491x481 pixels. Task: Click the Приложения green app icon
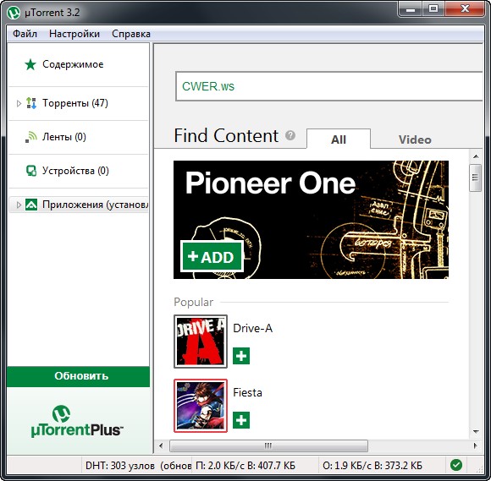click(x=31, y=205)
